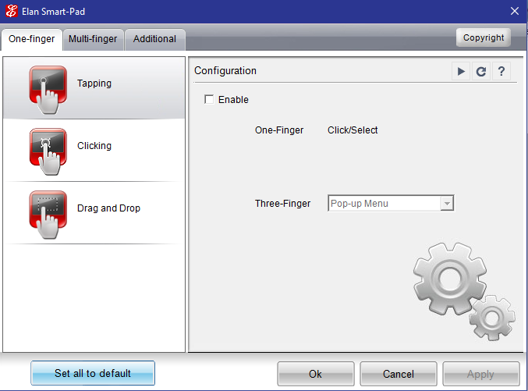Tick the Enable checkbox
Viewport: 528px width, 391px height.
click(209, 99)
